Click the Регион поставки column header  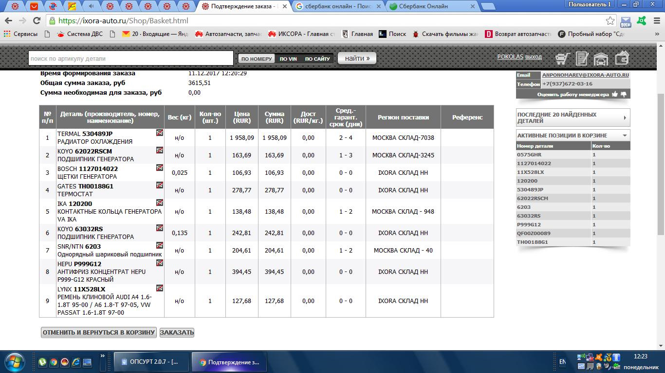coord(403,117)
